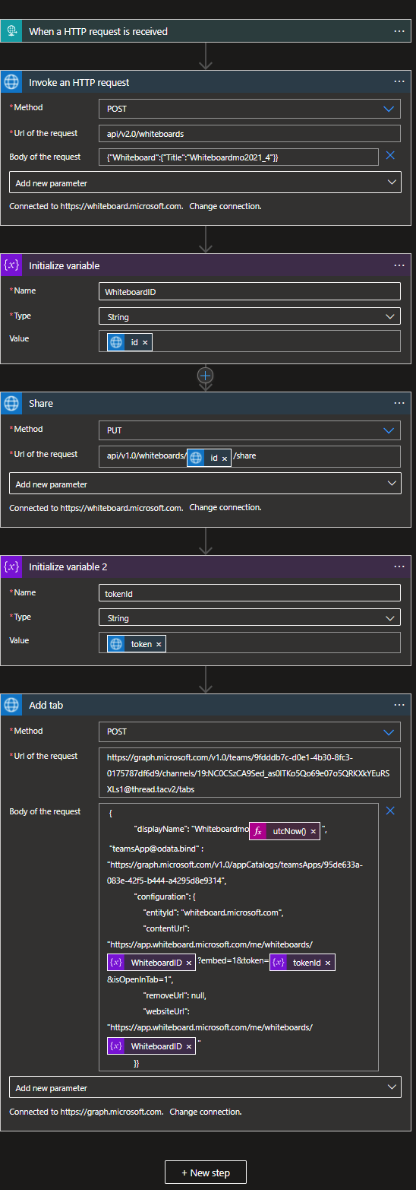416x1190 pixels.
Task: Click the Initialize variable step icon
Action: click(11, 265)
